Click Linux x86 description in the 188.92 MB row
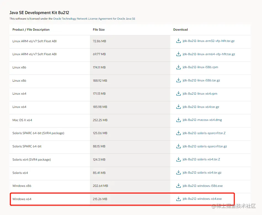The image size is (262, 215). pos(19,81)
